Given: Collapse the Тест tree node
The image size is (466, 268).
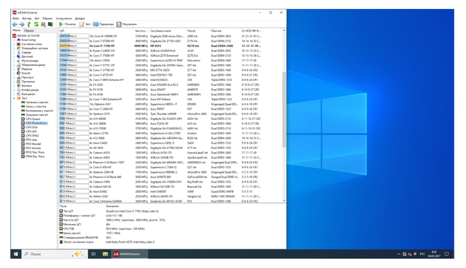Looking at the screenshot, I should (14, 98).
